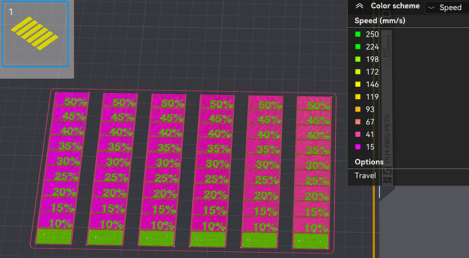Click the pink 41 mm/s swatch
The image size is (469, 258).
pyautogui.click(x=358, y=134)
